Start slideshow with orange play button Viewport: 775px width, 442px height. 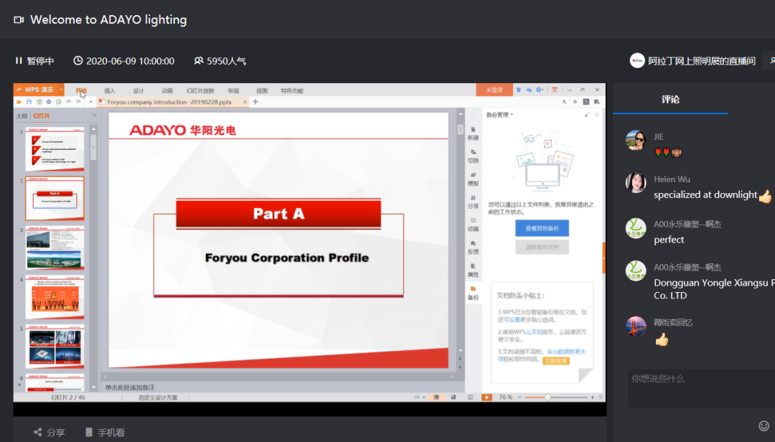[x=487, y=397]
